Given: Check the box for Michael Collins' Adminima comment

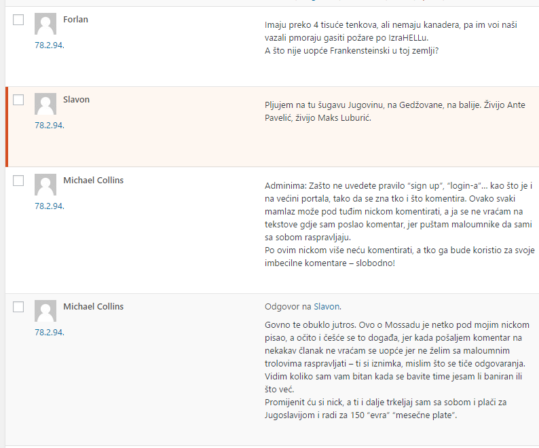Looking at the screenshot, I should (18, 181).
